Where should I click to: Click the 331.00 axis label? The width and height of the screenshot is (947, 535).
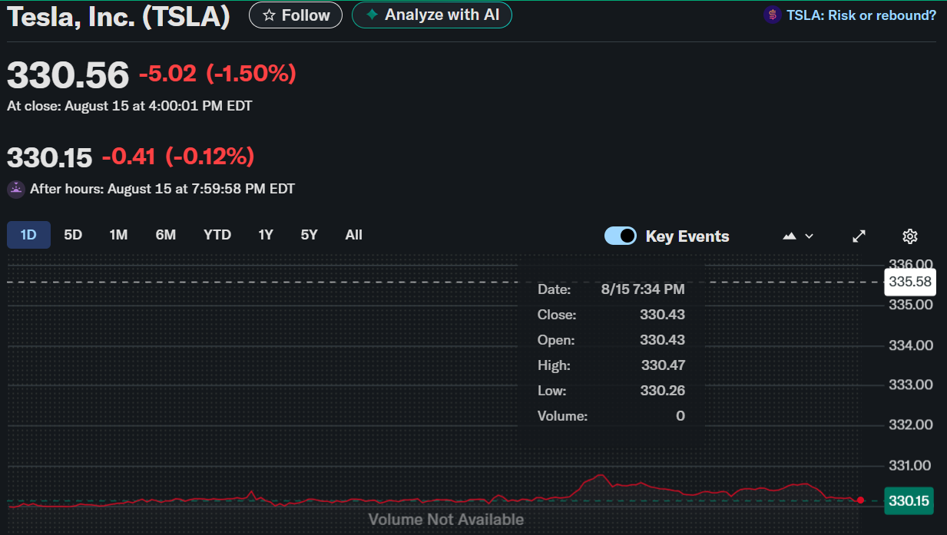point(910,465)
